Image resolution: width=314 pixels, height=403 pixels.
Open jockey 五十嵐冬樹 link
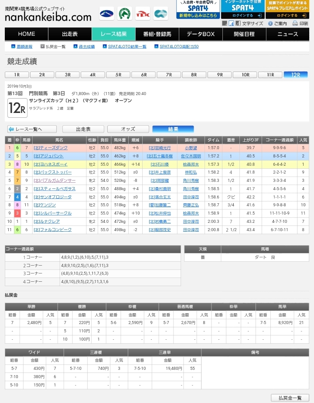point(160,156)
